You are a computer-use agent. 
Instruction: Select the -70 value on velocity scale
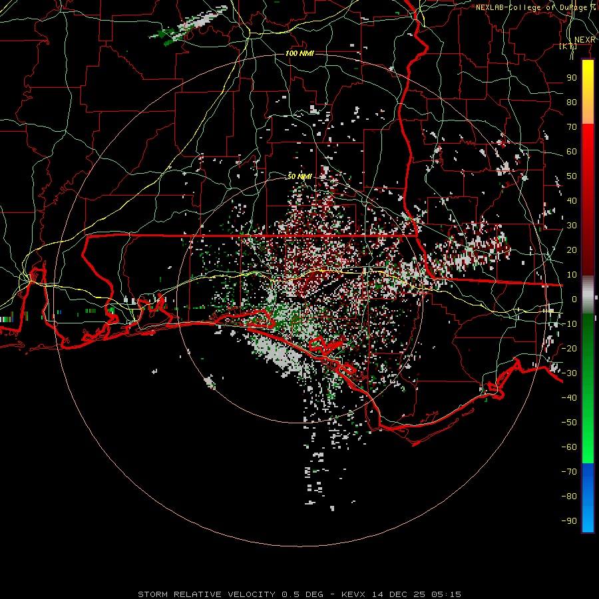tap(569, 472)
